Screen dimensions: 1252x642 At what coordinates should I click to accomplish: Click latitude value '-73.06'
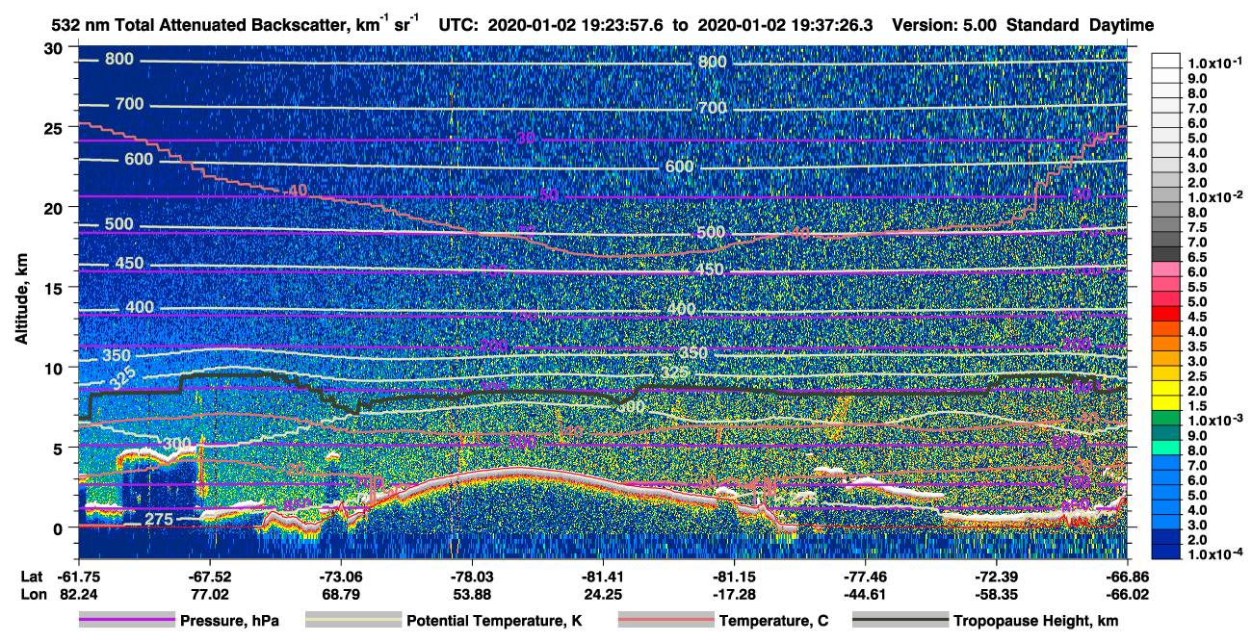[340, 577]
